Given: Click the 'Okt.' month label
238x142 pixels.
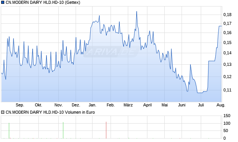Looking at the screenshot, I should point(38,105).
